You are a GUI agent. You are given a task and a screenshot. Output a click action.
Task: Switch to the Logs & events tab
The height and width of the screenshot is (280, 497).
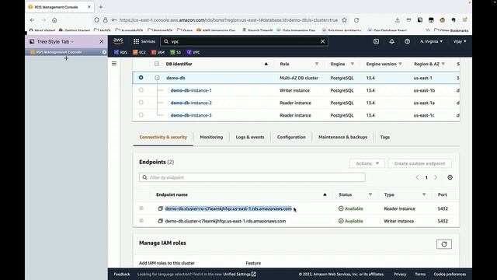click(x=250, y=137)
